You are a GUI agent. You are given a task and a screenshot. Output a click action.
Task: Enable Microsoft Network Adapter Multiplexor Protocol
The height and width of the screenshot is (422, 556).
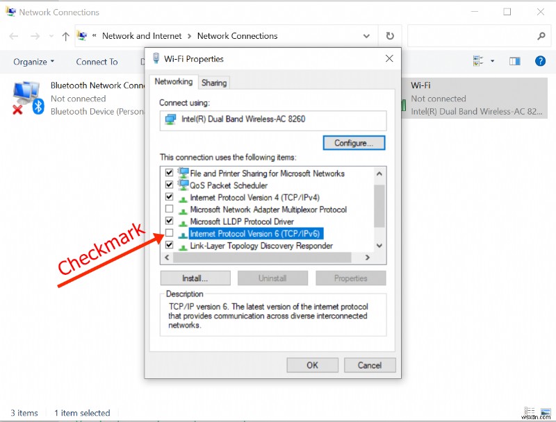170,209
